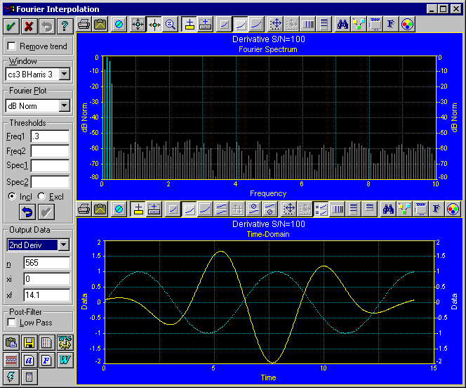Activate the magnifier zoom tool in spectrum toolbar
The width and height of the screenshot is (466, 388).
(171, 24)
